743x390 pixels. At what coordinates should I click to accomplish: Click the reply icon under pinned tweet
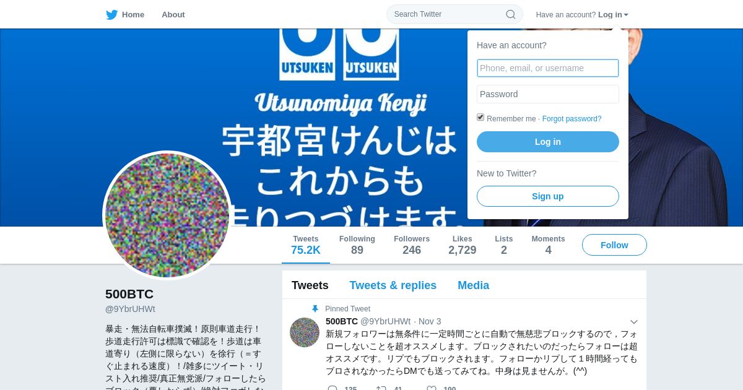point(332,389)
